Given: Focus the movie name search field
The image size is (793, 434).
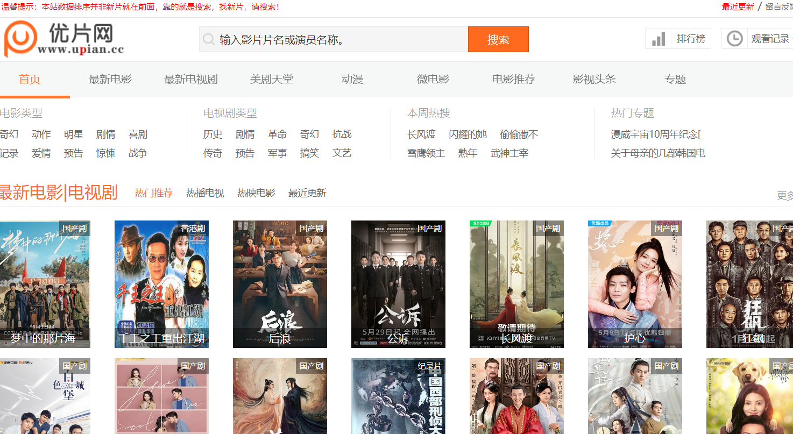Looking at the screenshot, I should 334,39.
